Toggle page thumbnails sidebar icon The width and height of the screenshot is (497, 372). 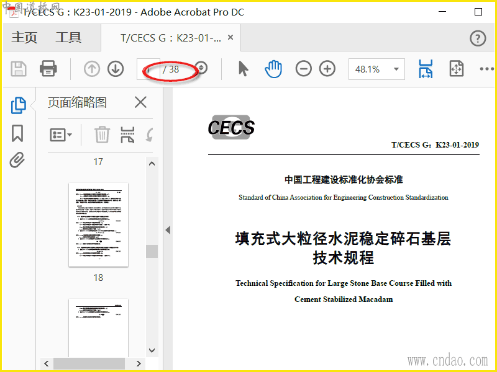(x=19, y=105)
